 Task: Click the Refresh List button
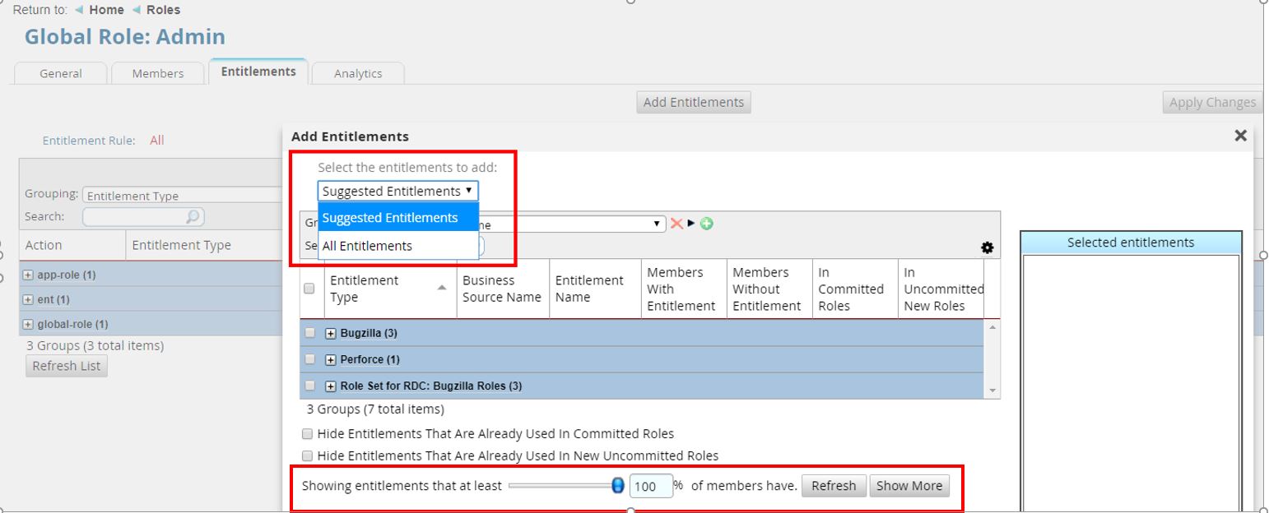[x=67, y=366]
